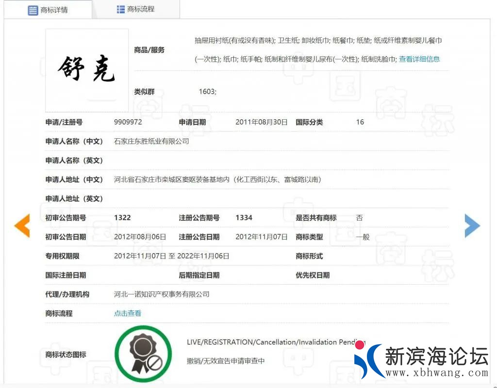Click the agency name 河北一诺知识产权事务有限公司

[x=162, y=294]
